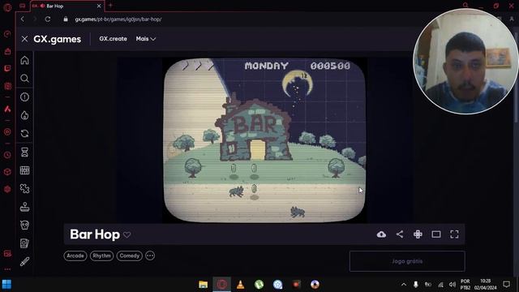Switch to theater mode view icon
519x292 pixels.
436,234
